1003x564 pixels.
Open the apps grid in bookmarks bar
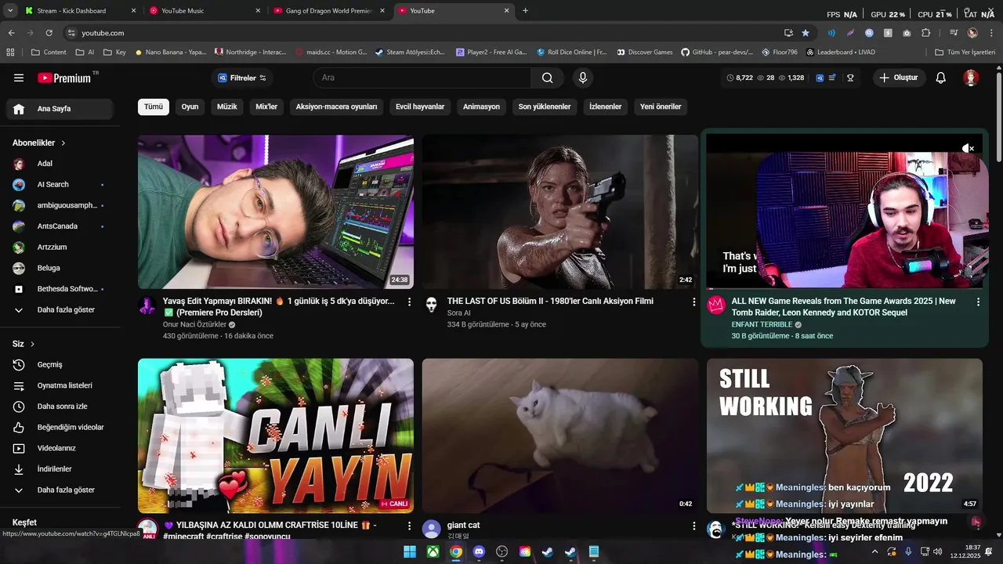pos(10,52)
